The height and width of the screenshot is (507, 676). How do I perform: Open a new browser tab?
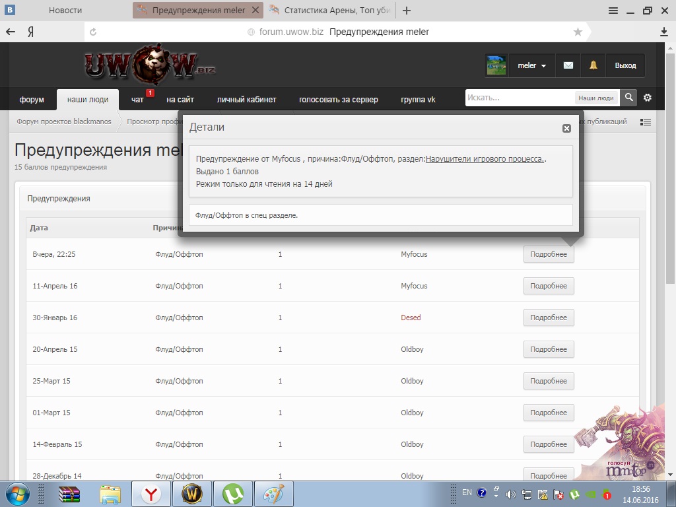pyautogui.click(x=407, y=11)
